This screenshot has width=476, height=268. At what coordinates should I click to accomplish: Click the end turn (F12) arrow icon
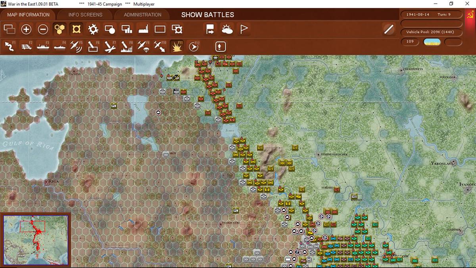(193, 46)
